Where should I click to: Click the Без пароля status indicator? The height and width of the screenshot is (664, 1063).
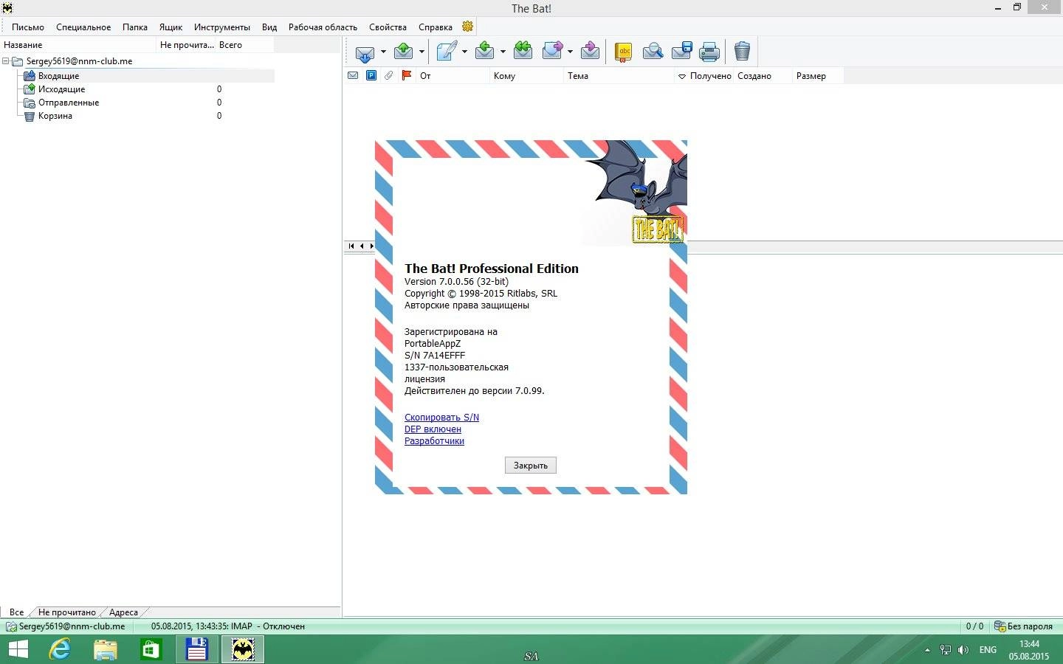coord(1024,626)
